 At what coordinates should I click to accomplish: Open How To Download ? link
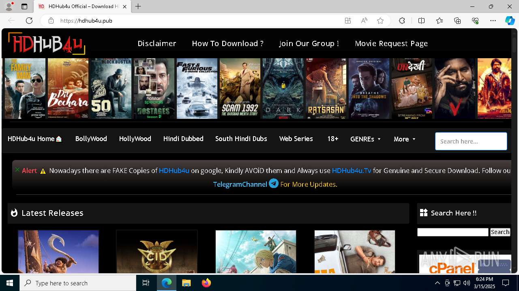tap(228, 43)
